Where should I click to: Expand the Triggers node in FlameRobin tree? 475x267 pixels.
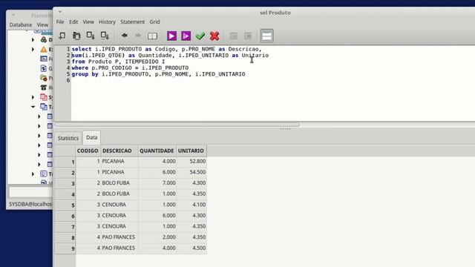[33, 174]
